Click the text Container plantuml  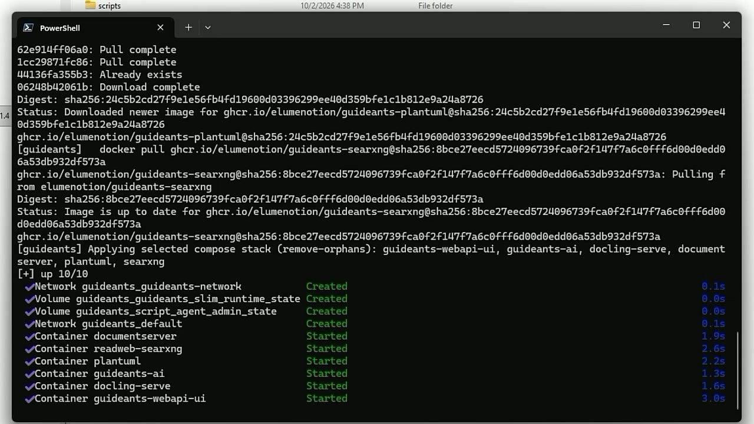click(88, 361)
